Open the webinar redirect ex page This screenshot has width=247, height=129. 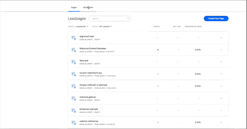pyautogui.click(x=89, y=121)
